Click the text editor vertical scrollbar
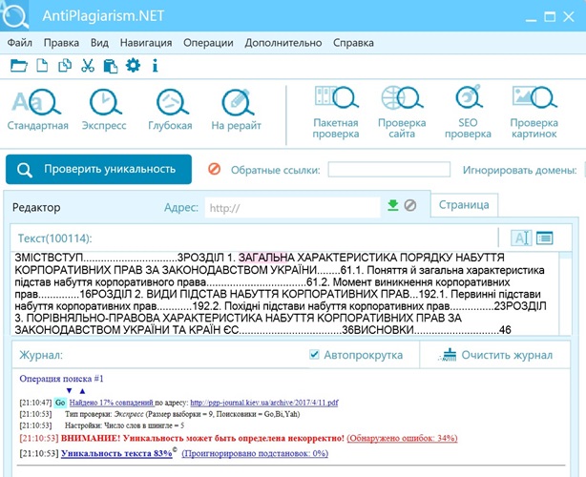Viewport: 586px width, 477px height. click(565, 293)
